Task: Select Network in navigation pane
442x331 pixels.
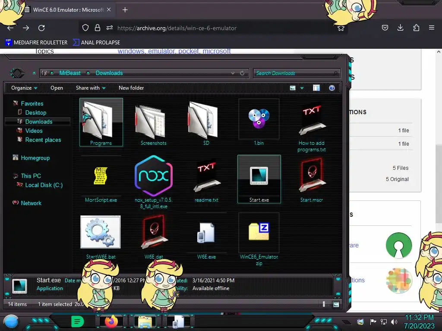Action: [31, 203]
